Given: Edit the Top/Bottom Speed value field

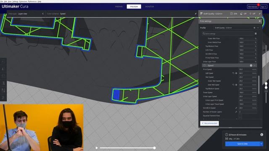Looking at the screenshot, I should point(248,89).
